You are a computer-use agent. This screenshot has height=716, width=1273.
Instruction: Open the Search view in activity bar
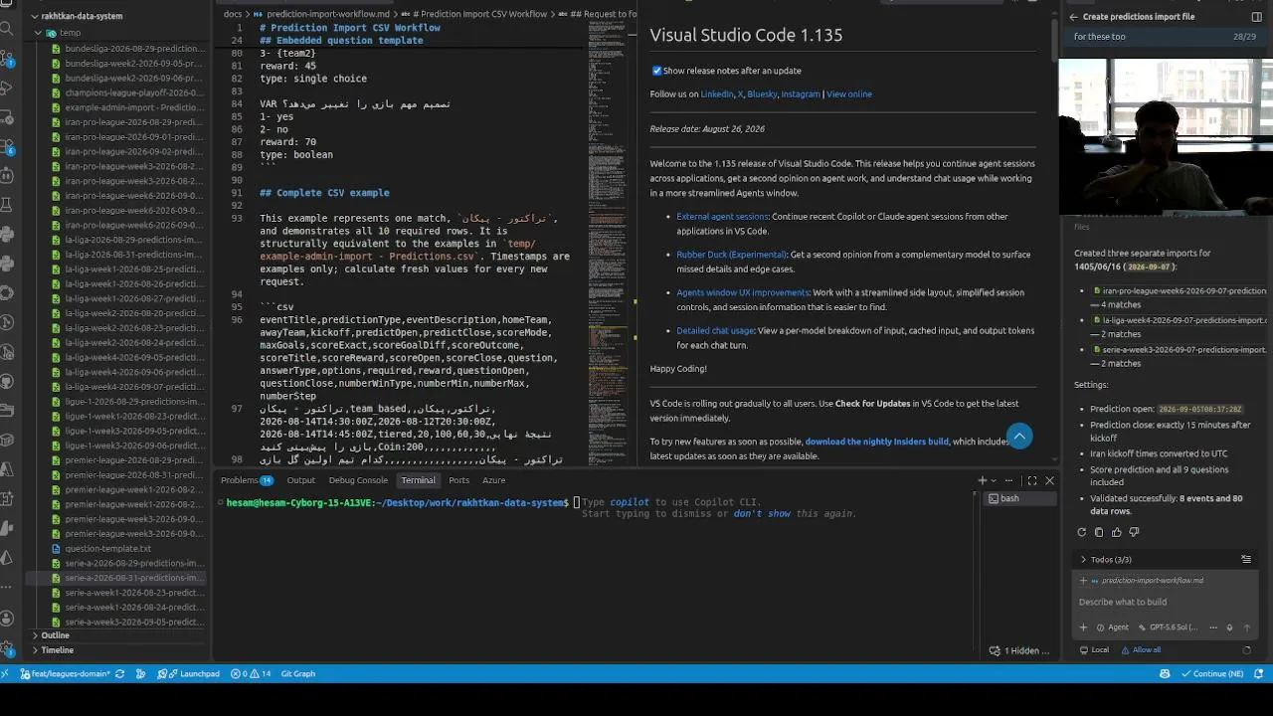[x=6, y=28]
